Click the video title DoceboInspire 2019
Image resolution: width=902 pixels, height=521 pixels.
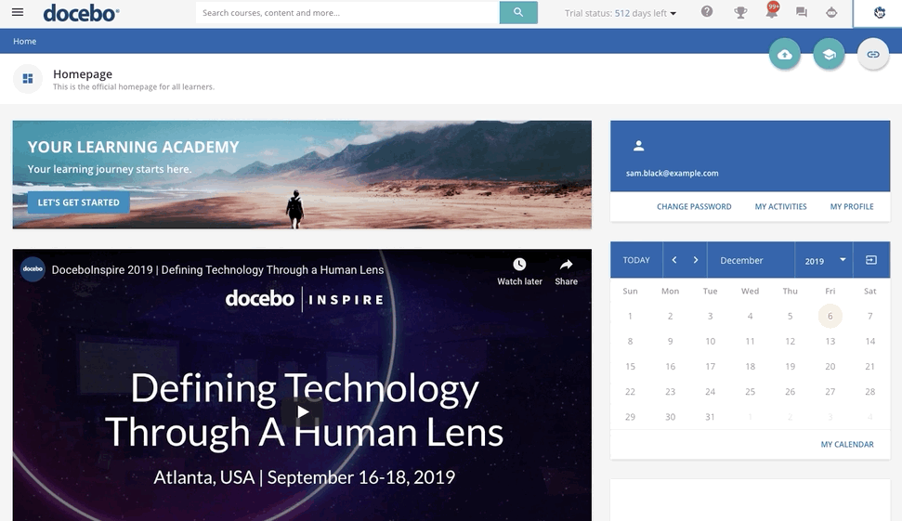[x=217, y=269]
